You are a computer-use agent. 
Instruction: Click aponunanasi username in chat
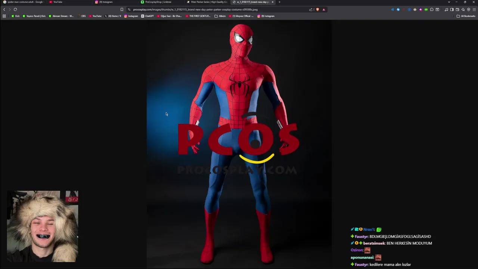pos(362,257)
